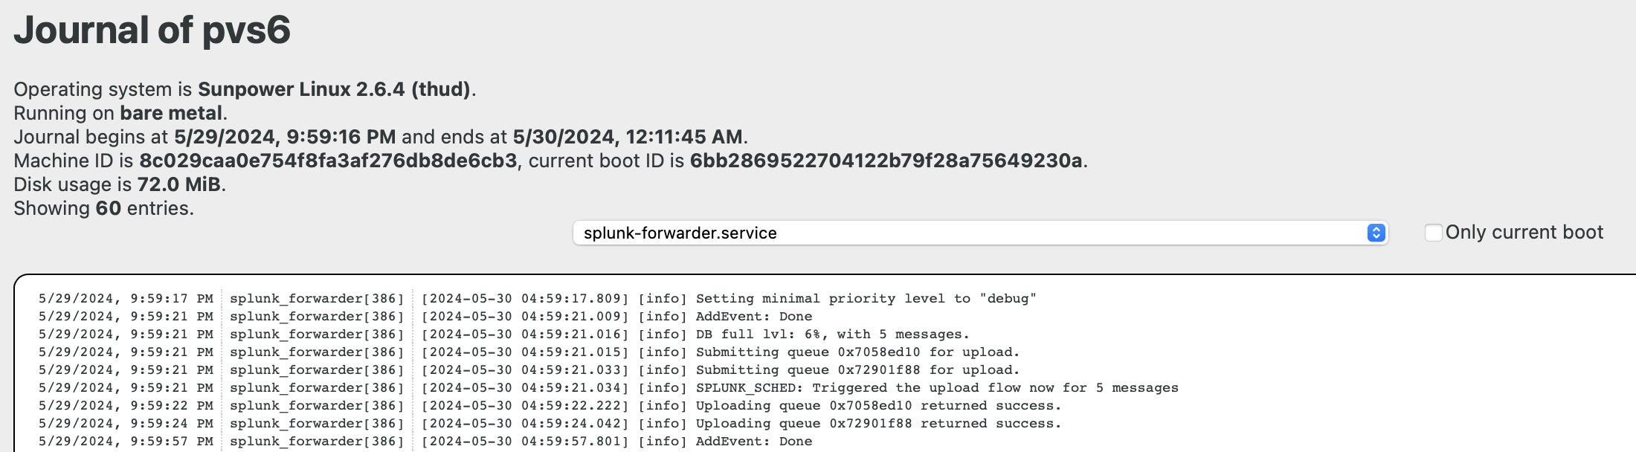This screenshot has width=1636, height=452.
Task: Click 'Submitting queue 0x7058ed10 for upload' entry
Action: click(x=857, y=352)
